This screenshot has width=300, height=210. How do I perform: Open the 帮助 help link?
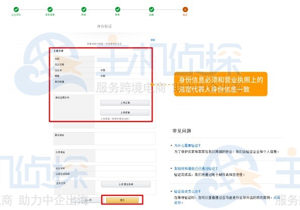(x=153, y=40)
